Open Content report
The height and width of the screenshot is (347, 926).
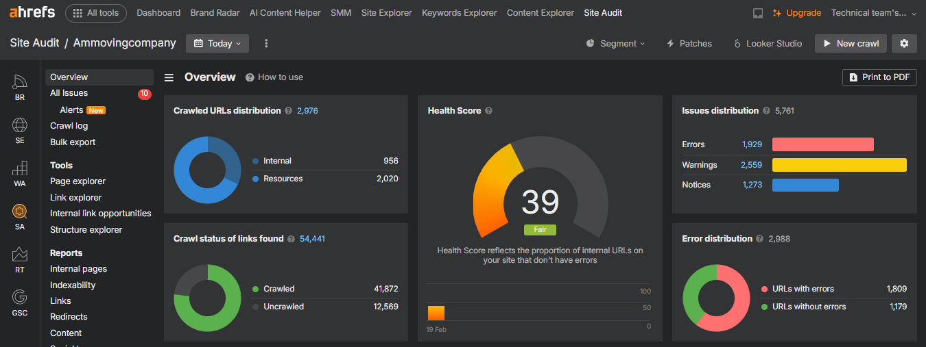pos(66,333)
